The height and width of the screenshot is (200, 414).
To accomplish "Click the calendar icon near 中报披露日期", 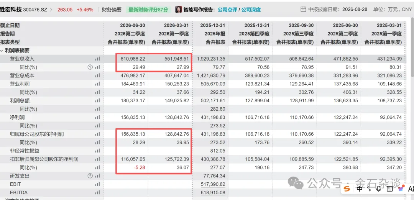I will 303,10.
